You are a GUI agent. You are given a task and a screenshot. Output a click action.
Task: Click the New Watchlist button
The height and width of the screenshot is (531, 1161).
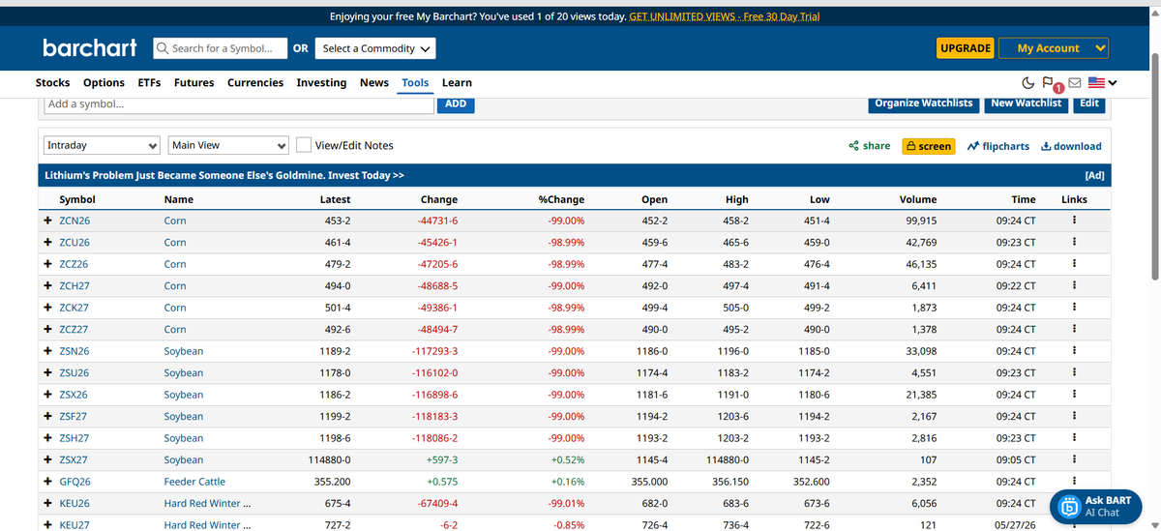1026,103
